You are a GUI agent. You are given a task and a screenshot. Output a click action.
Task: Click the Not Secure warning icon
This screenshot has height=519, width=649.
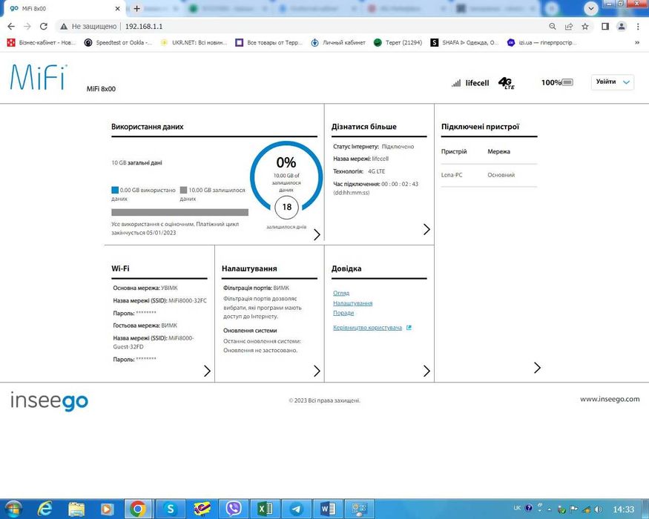64,27
